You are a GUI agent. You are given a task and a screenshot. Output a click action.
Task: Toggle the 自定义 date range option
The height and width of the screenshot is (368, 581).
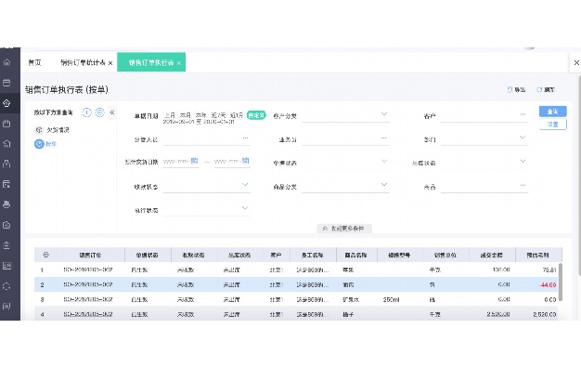[256, 115]
